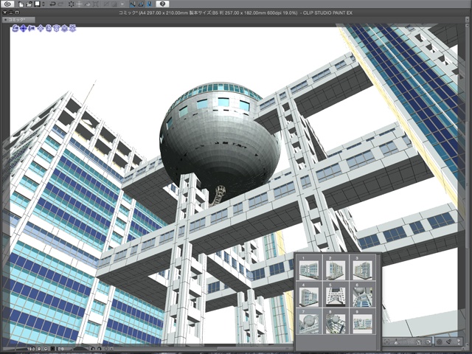Select move object 3D manipulator icon

coord(41,29)
